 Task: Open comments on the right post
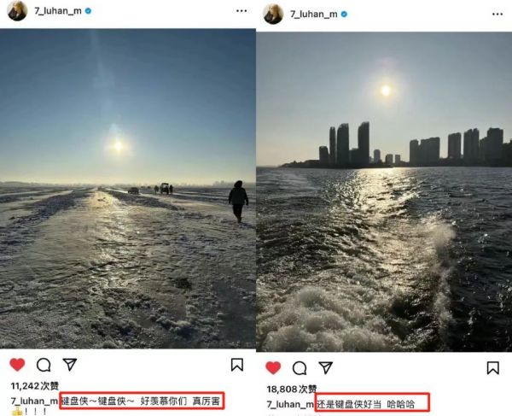300,368
